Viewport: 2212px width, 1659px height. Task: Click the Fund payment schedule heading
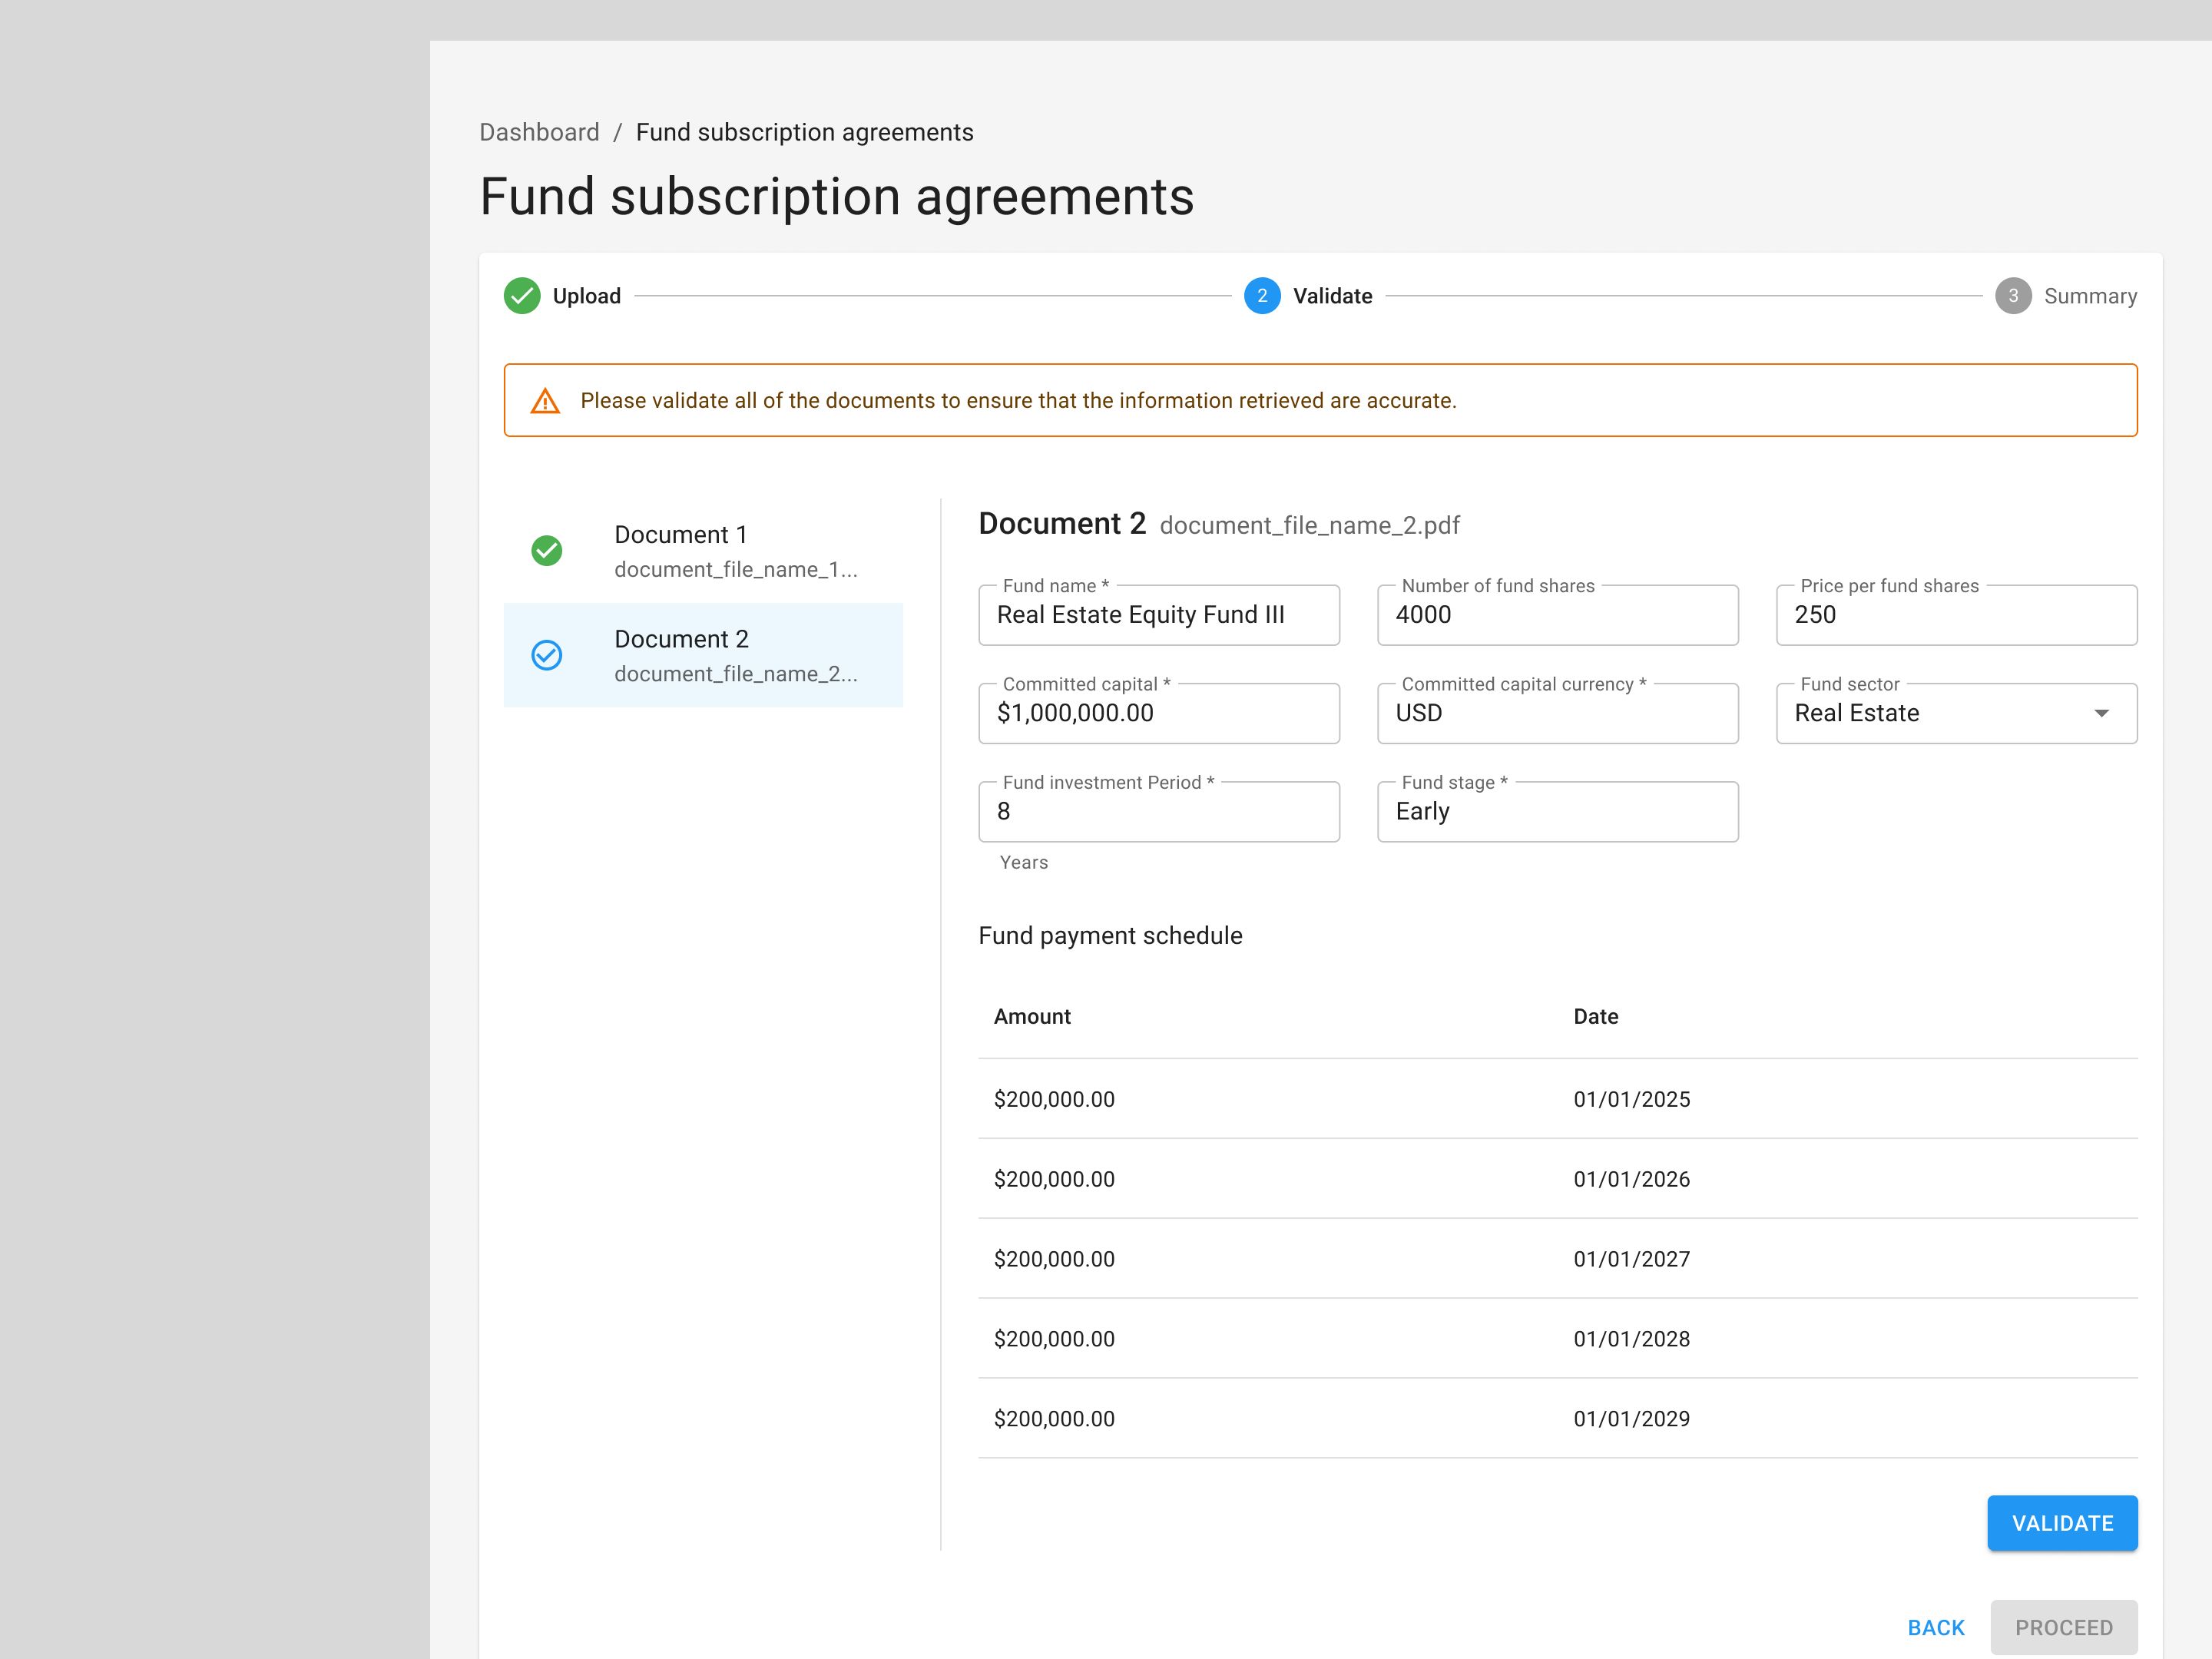1110,936
